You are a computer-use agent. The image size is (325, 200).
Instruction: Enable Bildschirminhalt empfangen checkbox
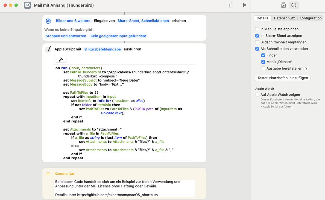coord(257,42)
